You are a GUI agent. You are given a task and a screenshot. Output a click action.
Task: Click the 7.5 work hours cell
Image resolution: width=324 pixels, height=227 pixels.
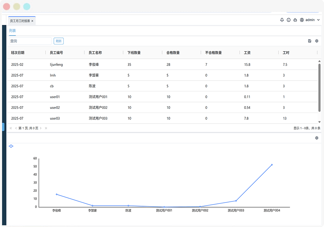tap(285, 65)
